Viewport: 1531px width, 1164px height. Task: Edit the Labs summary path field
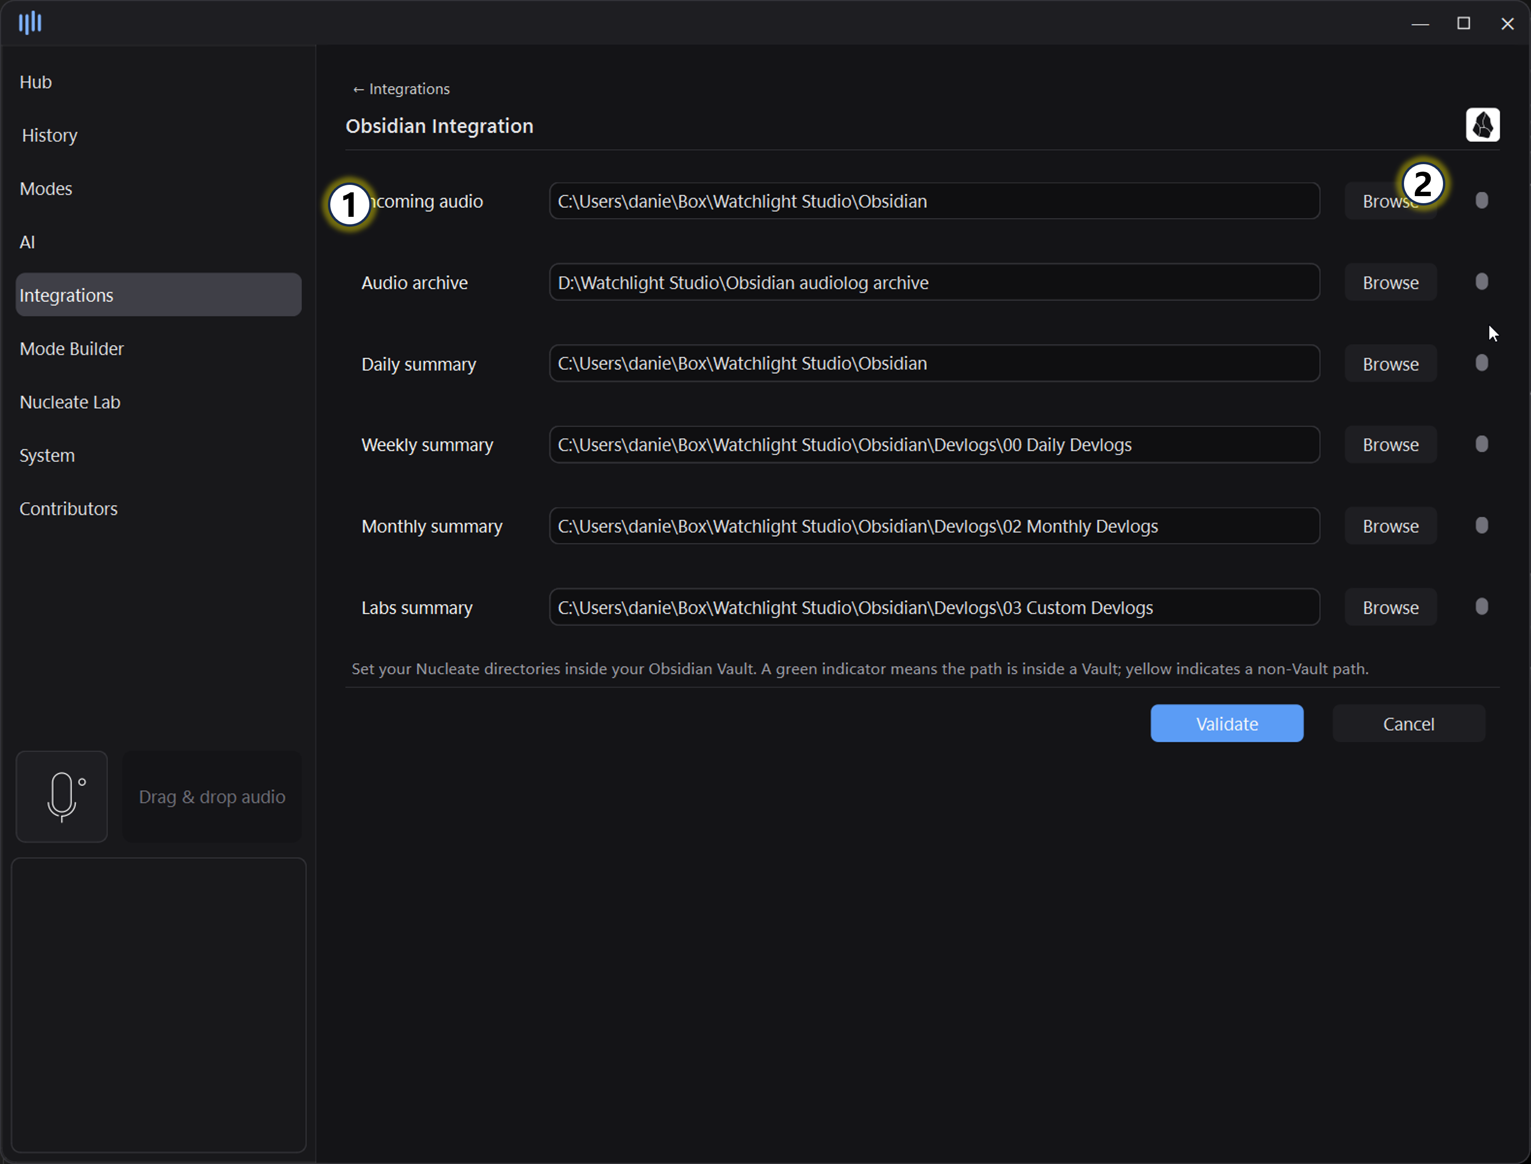pyautogui.click(x=934, y=607)
